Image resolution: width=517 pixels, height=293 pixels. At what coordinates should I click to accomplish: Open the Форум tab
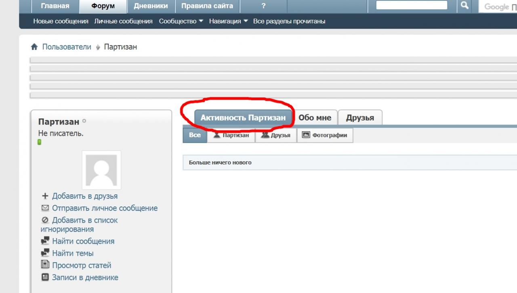(x=103, y=6)
